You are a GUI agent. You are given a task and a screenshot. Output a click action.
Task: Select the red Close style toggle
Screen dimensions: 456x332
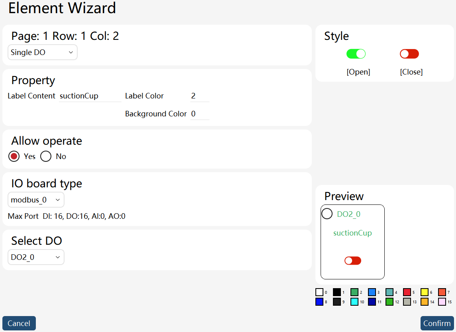click(409, 54)
